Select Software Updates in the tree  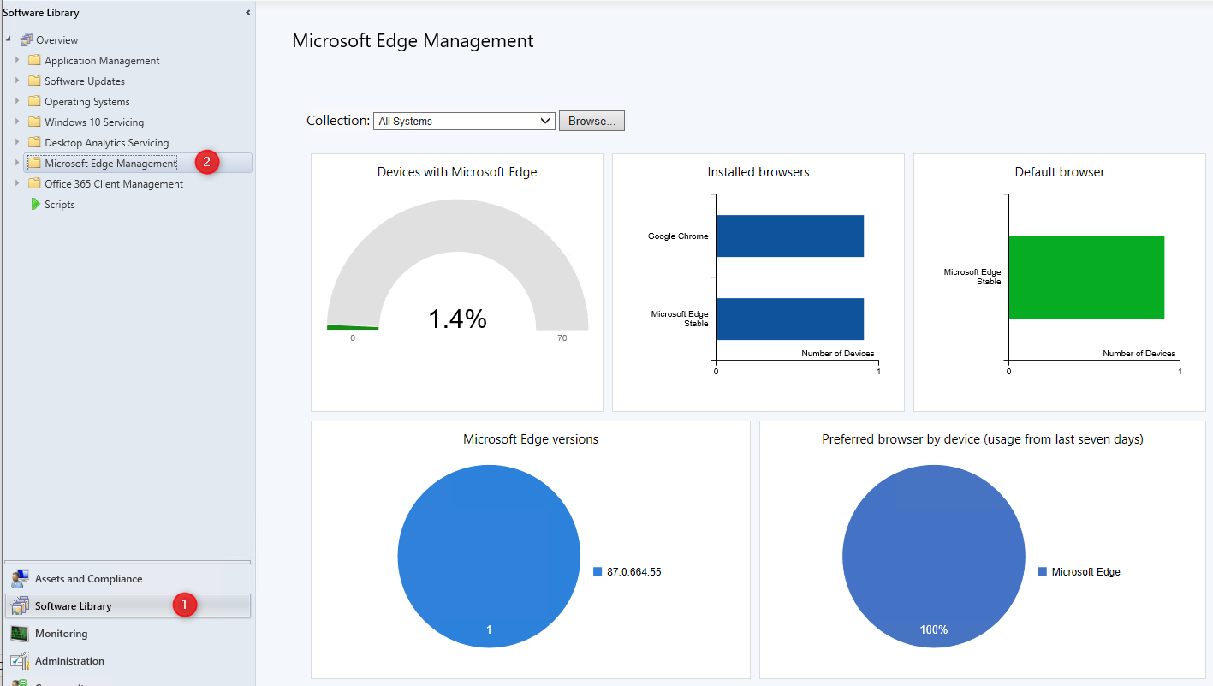(x=85, y=81)
